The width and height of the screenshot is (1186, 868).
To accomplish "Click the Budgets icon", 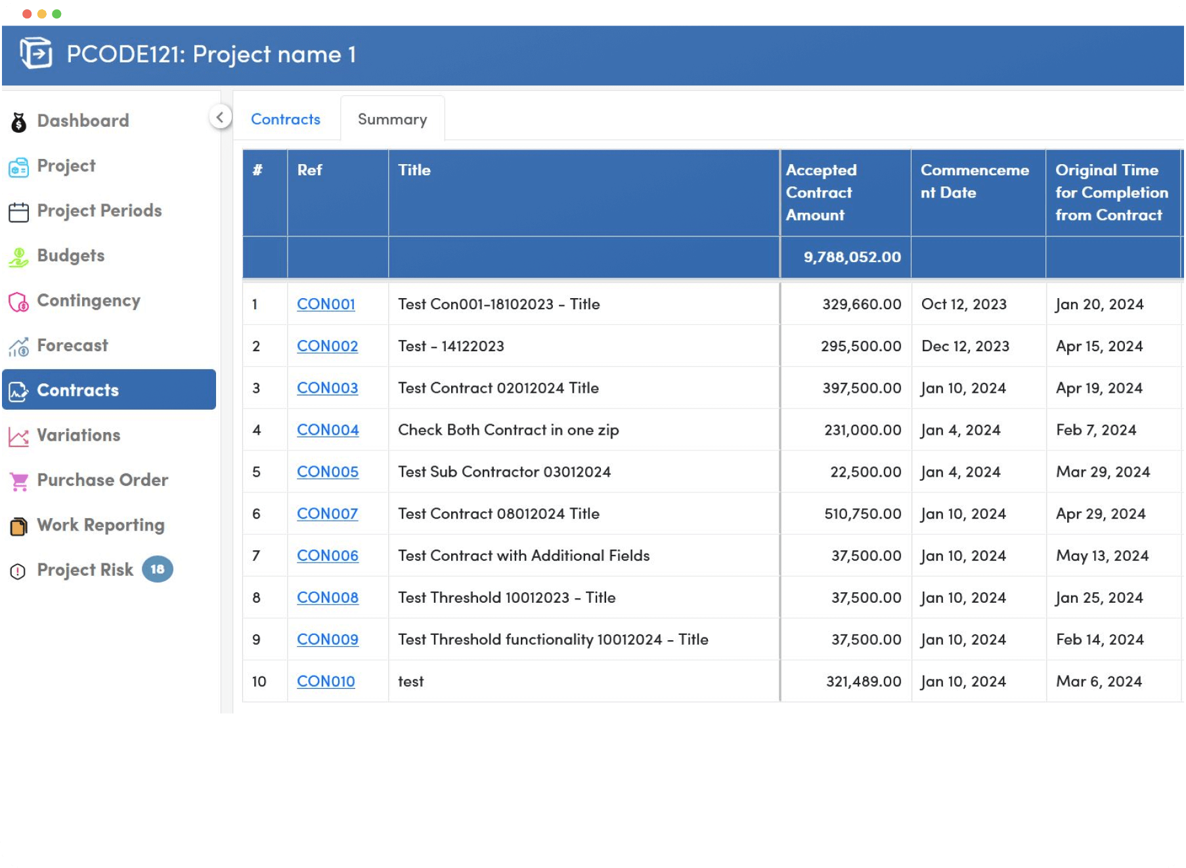I will (x=20, y=255).
